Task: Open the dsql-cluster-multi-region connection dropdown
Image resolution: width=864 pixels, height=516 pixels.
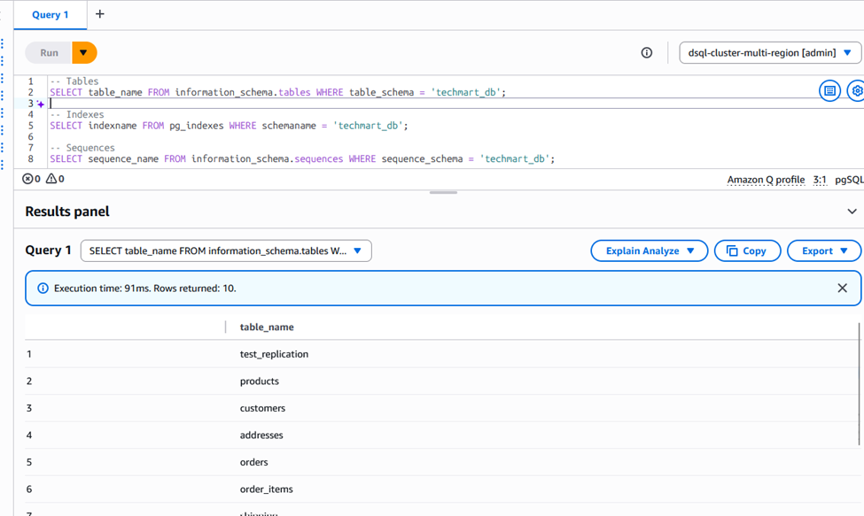Action: click(770, 53)
